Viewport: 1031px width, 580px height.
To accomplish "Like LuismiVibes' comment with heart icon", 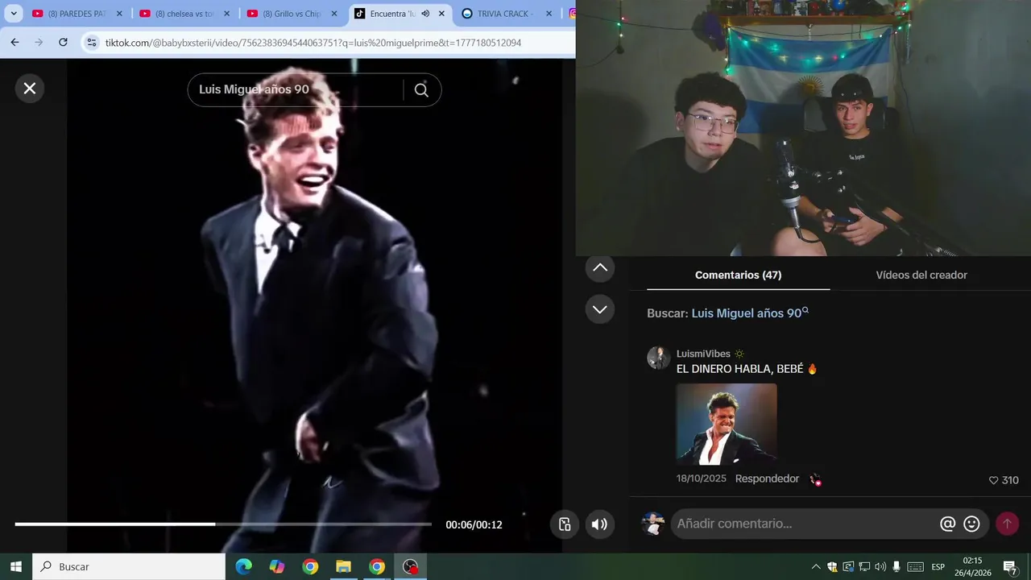I will pyautogui.click(x=993, y=480).
